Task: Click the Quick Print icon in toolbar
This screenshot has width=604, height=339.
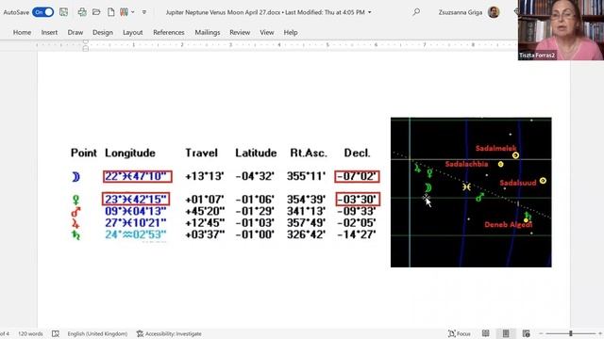Action: coord(82,12)
